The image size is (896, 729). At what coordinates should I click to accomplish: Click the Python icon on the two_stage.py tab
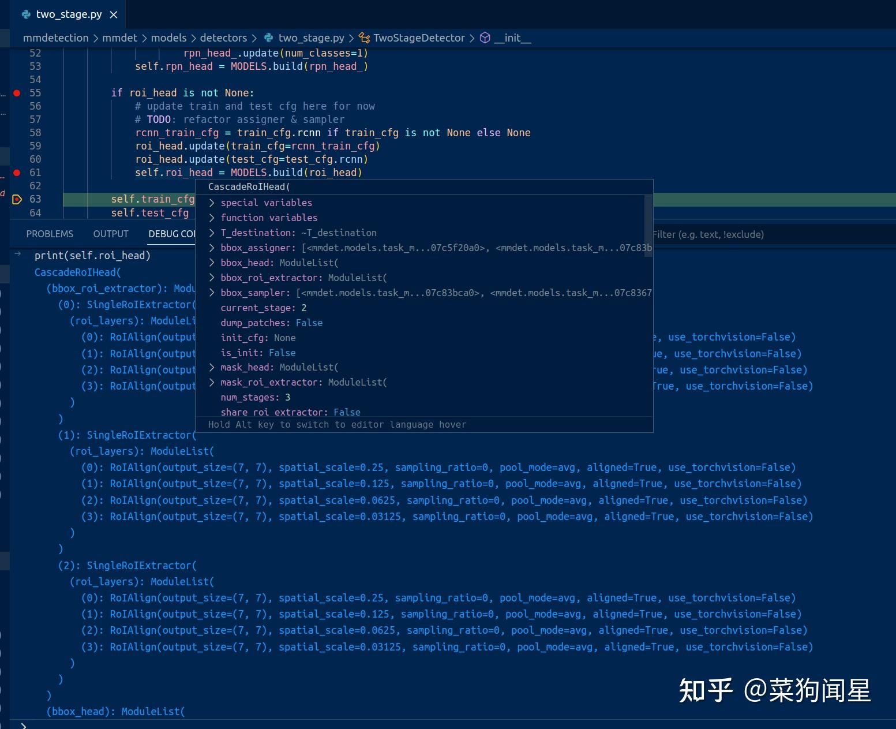pyautogui.click(x=25, y=14)
